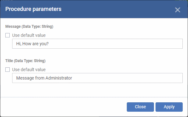This screenshot has width=188, height=117.
Task: Select the 'Use default value' label under Title
Action: pos(29,70)
